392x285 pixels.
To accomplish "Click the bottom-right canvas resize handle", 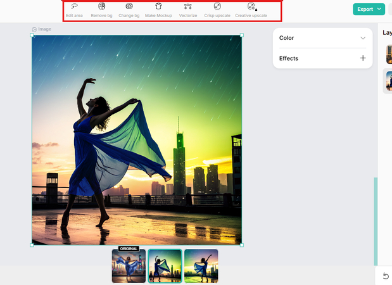I will pos(242,245).
